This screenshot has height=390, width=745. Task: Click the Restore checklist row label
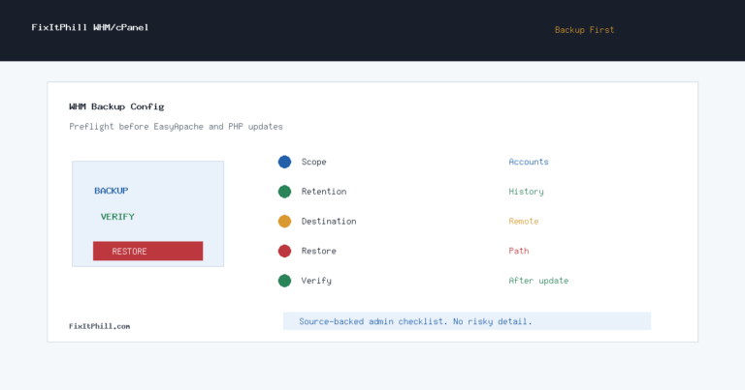tap(319, 252)
